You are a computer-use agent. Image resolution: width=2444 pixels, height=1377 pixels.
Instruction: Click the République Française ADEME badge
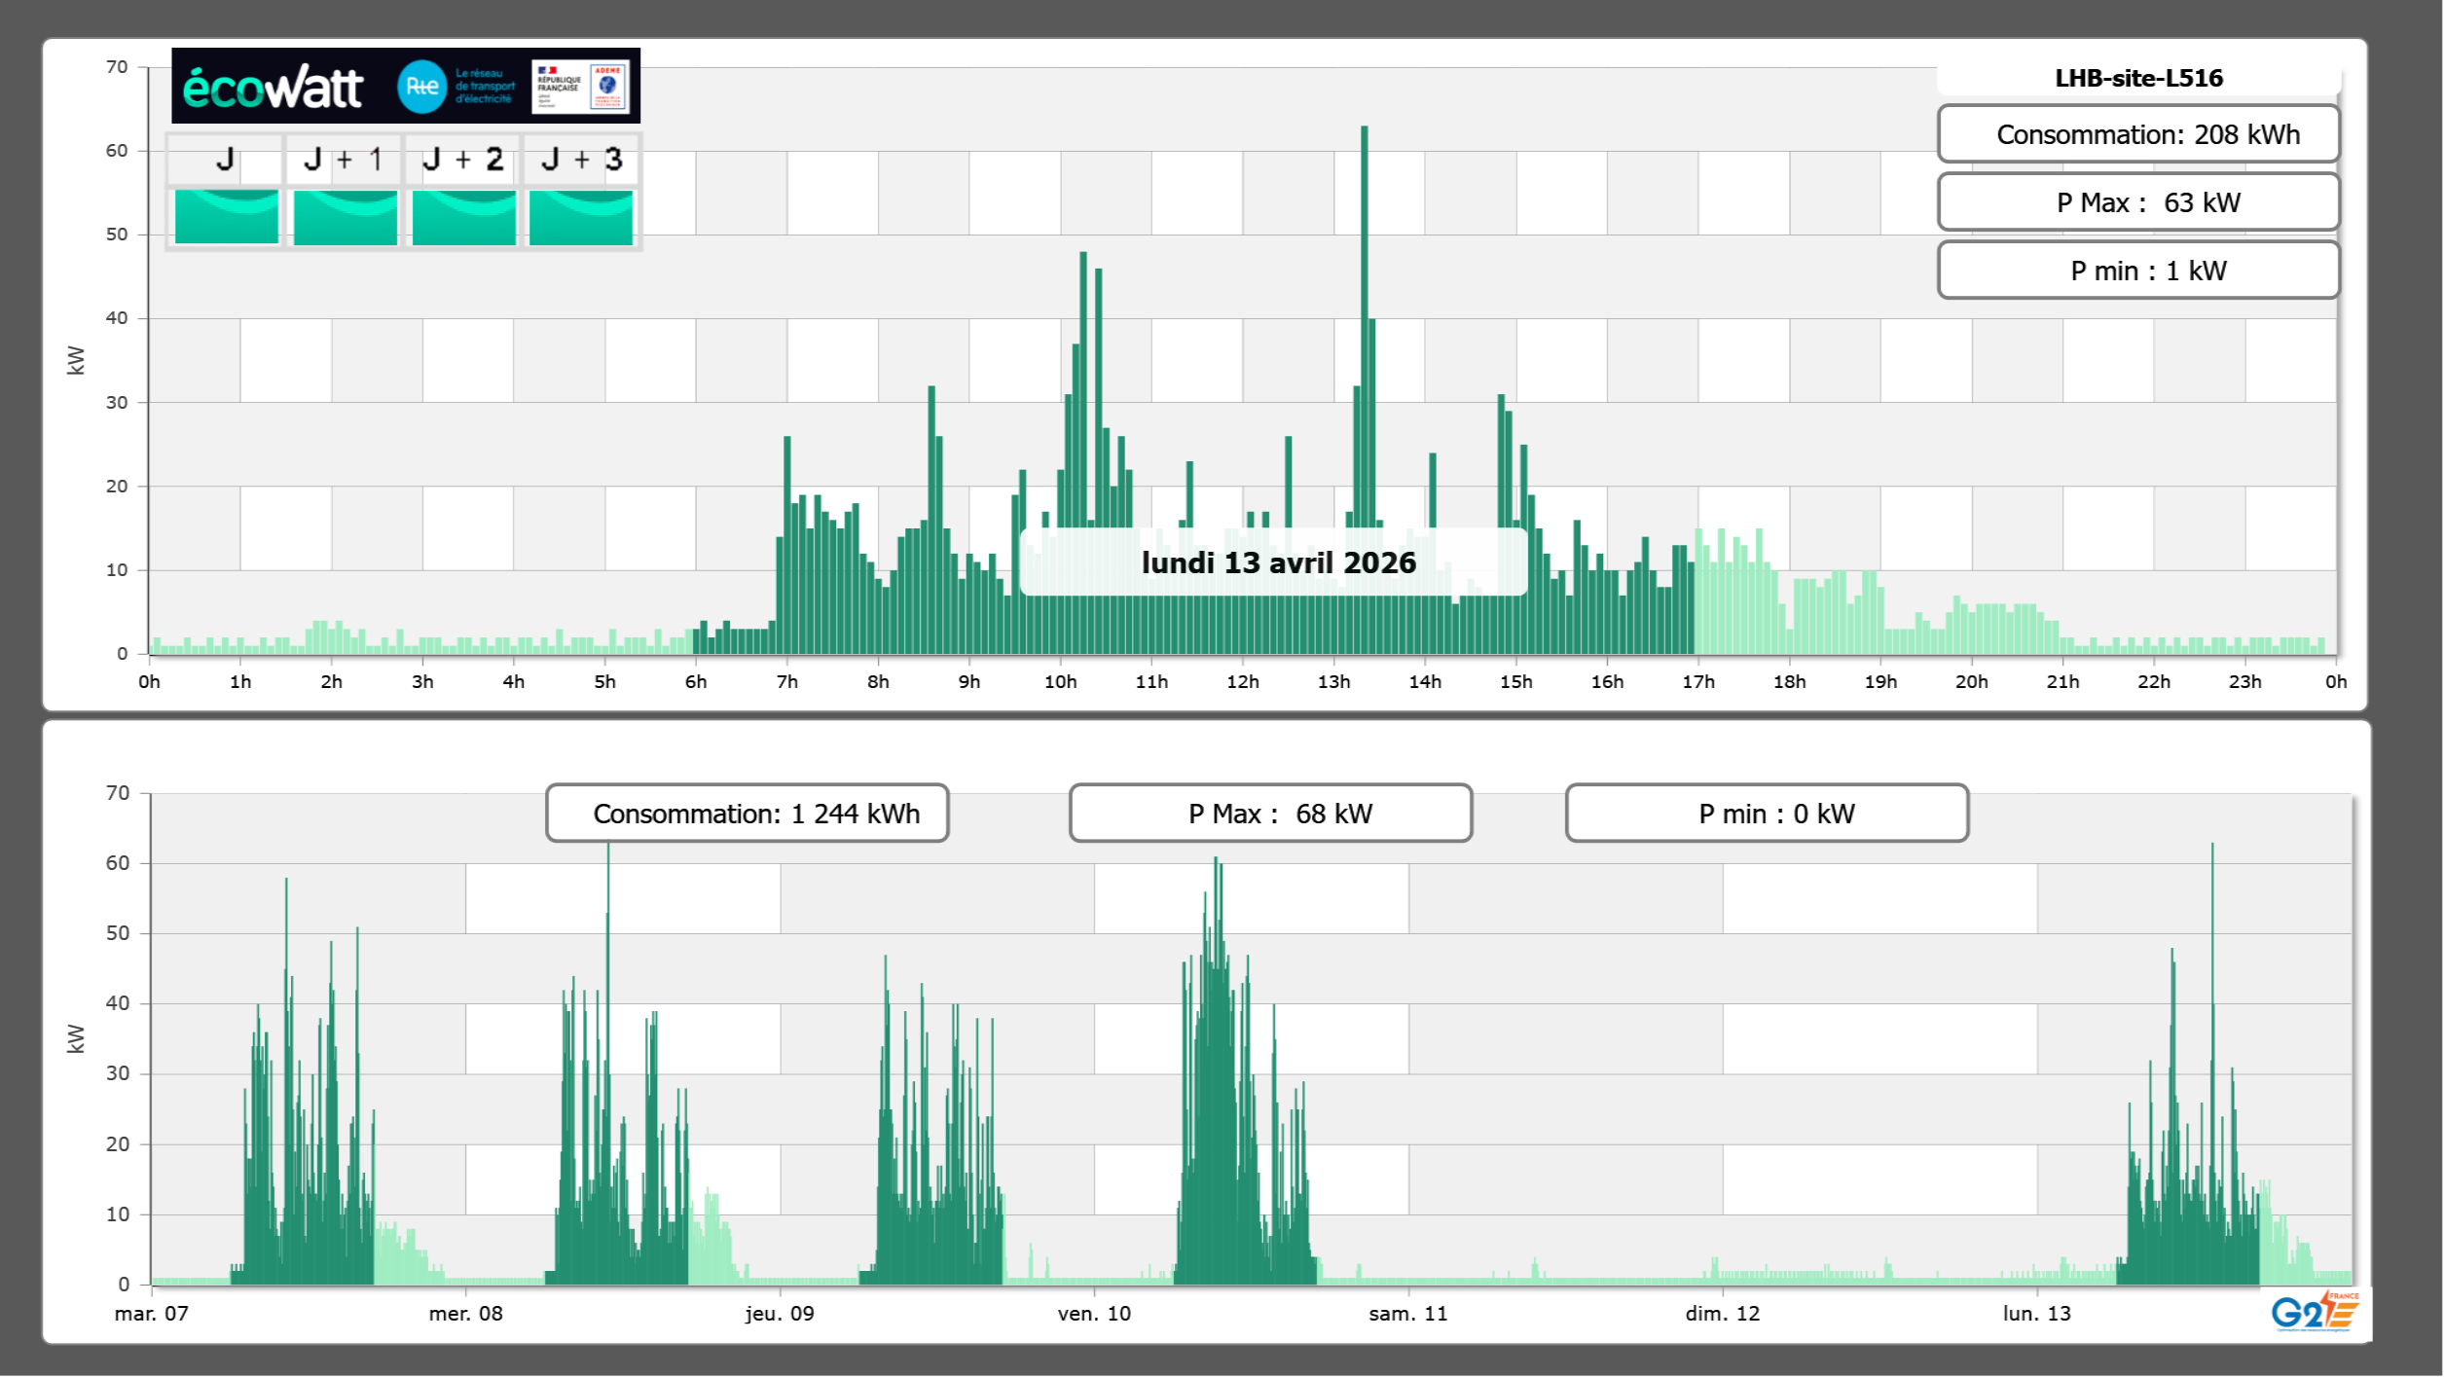coord(581,87)
